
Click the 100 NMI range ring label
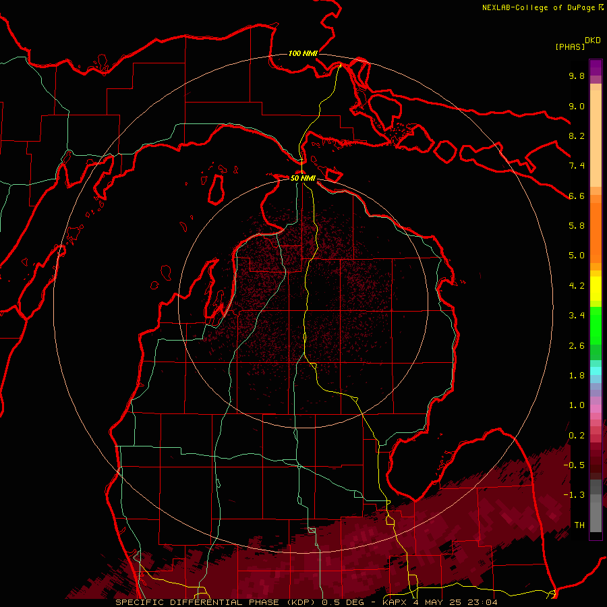(303, 53)
